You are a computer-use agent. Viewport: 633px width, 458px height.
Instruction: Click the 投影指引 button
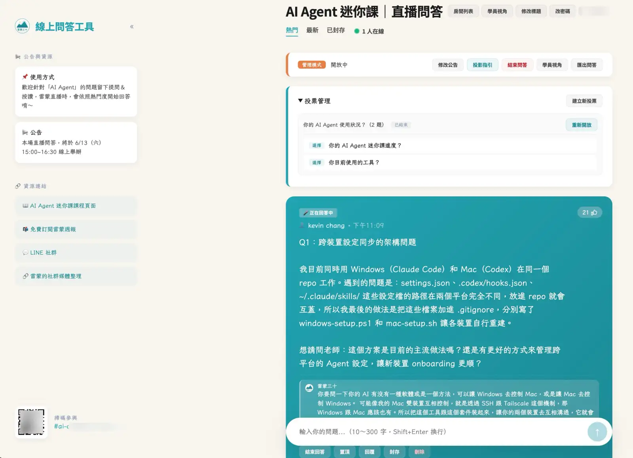[483, 65]
